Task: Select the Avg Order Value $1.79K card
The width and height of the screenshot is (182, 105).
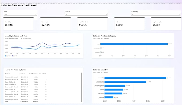Action: point(166,24)
